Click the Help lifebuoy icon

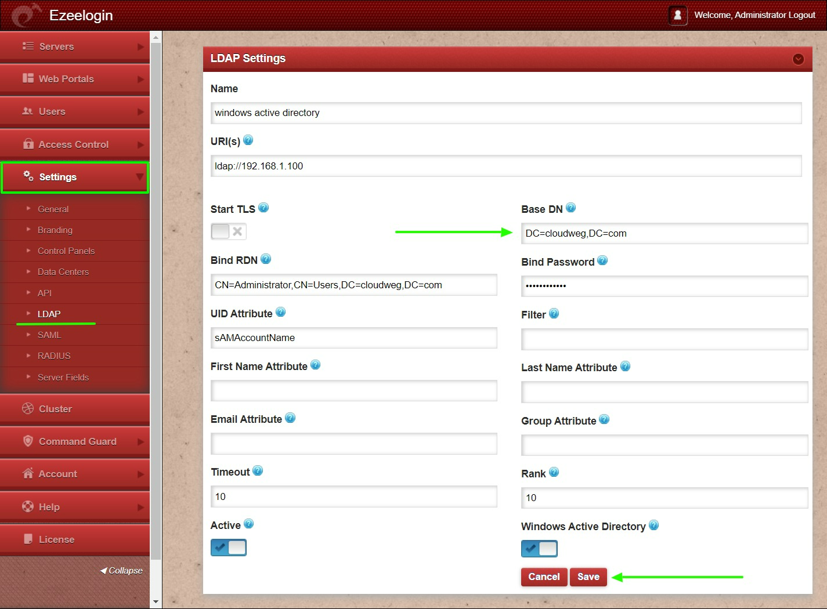coord(28,506)
